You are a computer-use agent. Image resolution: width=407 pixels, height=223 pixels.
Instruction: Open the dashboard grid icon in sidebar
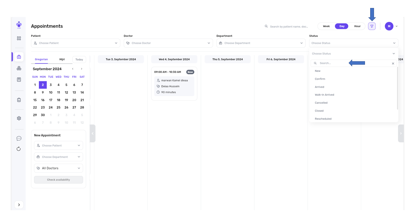(19, 38)
